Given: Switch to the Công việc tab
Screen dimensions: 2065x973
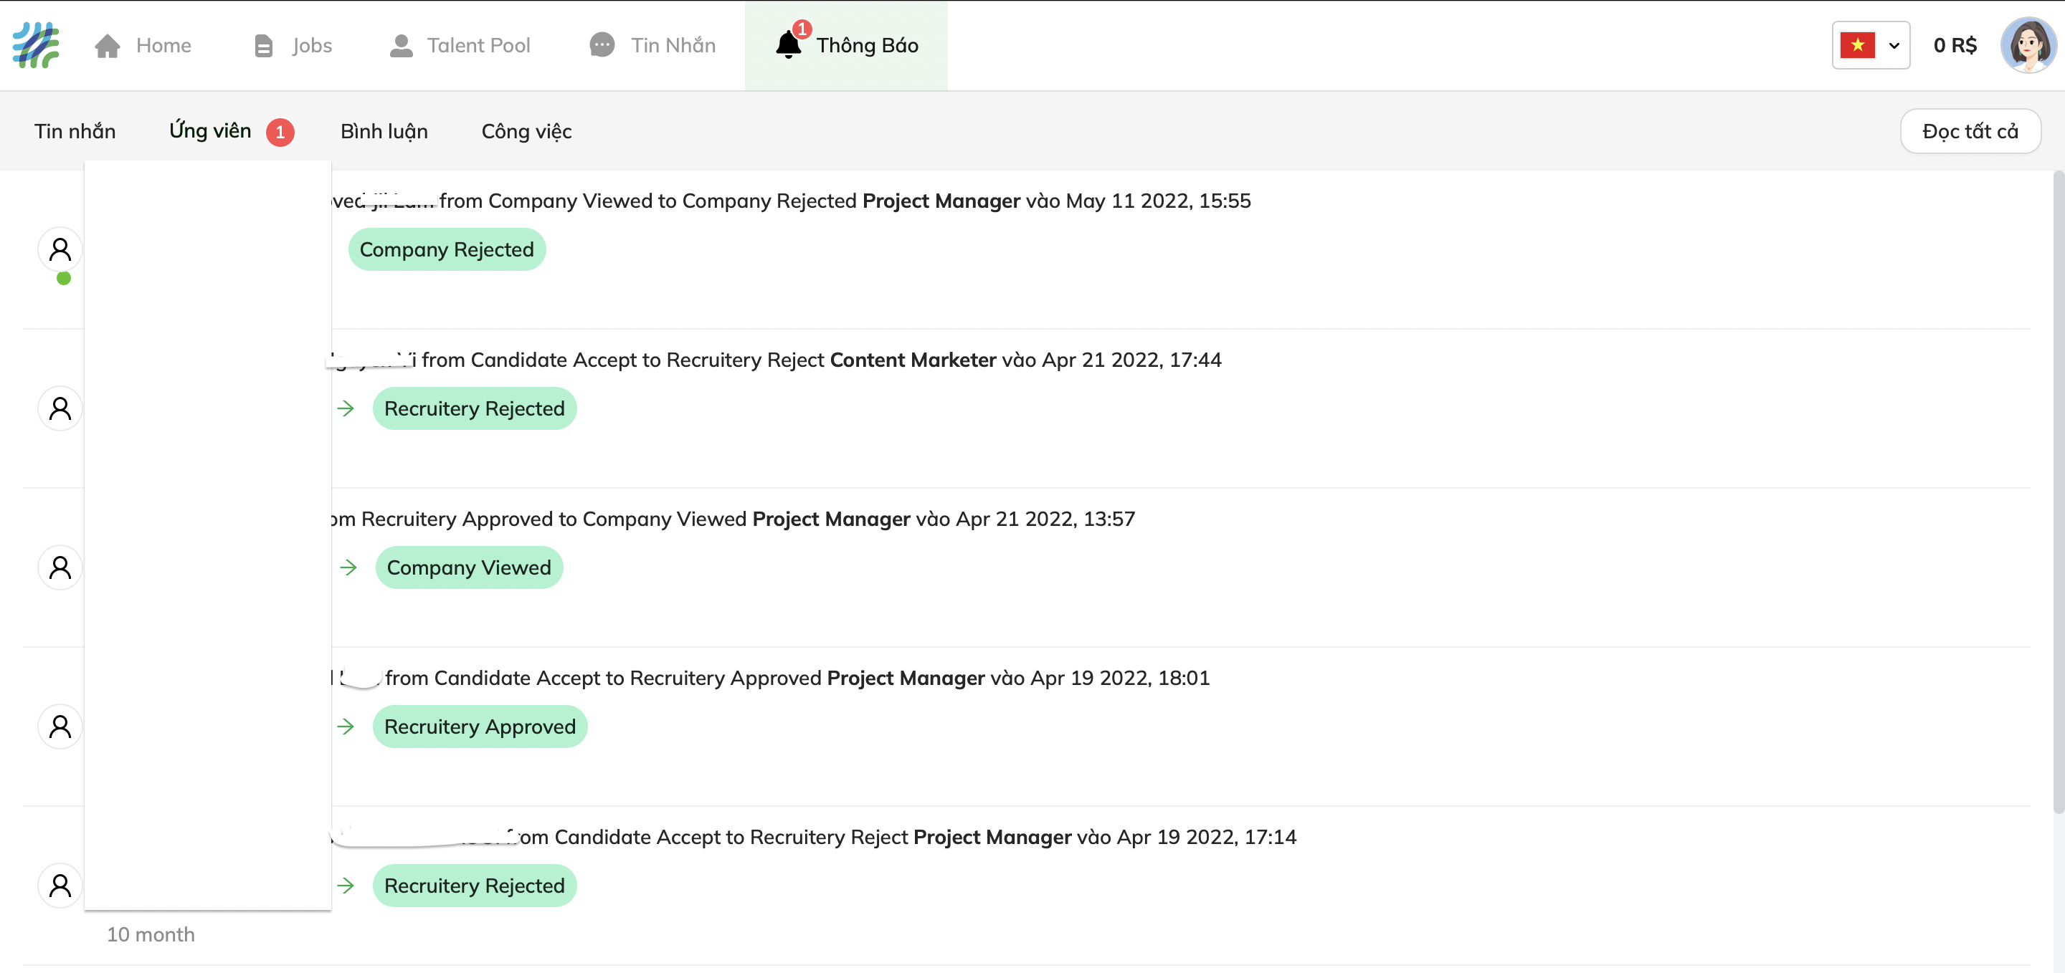Looking at the screenshot, I should click(x=526, y=131).
